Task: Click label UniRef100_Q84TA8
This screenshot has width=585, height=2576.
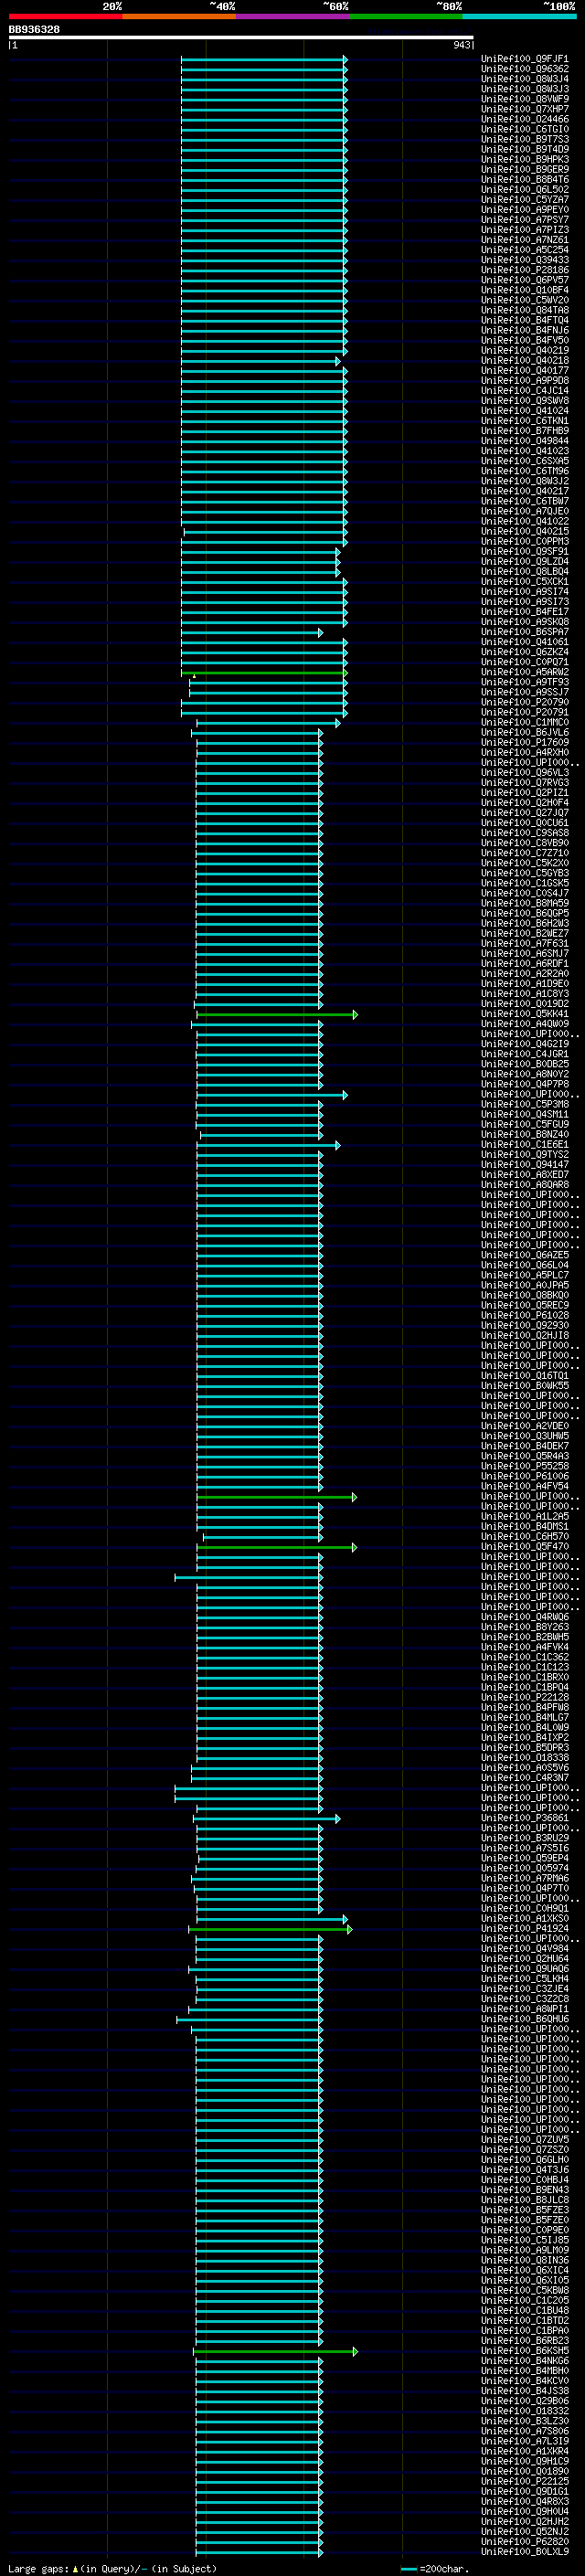Action: pyautogui.click(x=525, y=310)
